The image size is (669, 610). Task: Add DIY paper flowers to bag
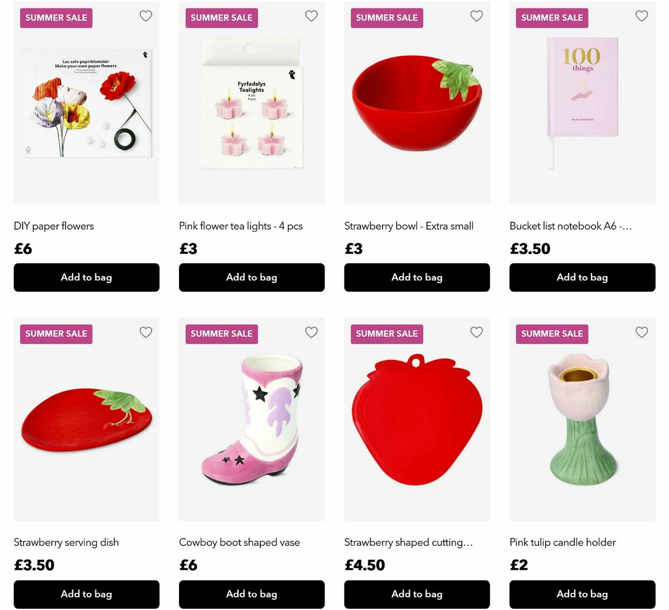pos(86,277)
